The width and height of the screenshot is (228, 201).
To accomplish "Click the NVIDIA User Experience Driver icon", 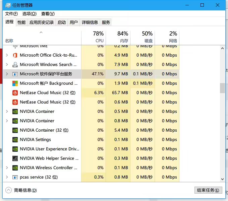I will (15, 149).
